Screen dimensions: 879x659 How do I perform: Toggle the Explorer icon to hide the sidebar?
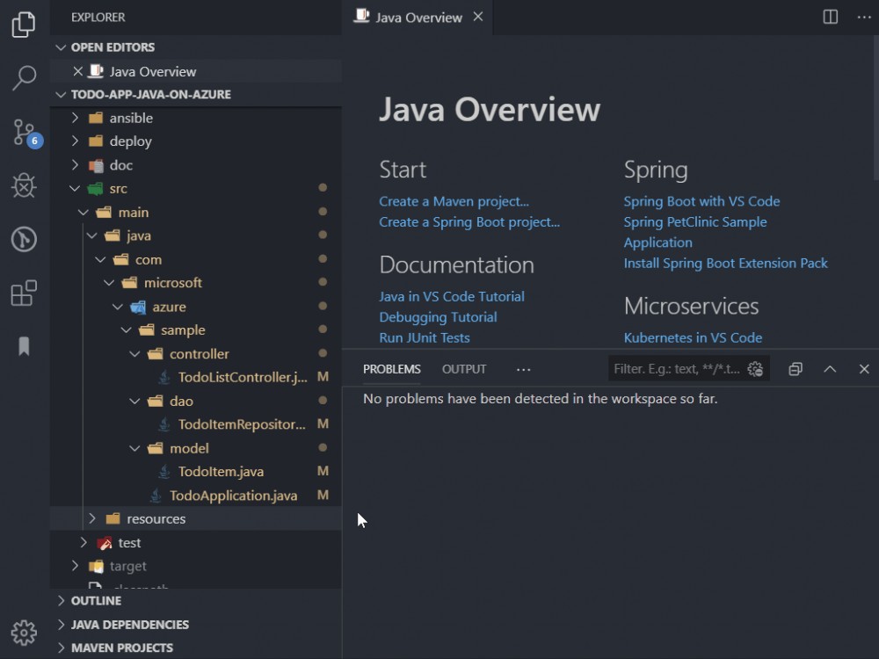click(x=23, y=25)
